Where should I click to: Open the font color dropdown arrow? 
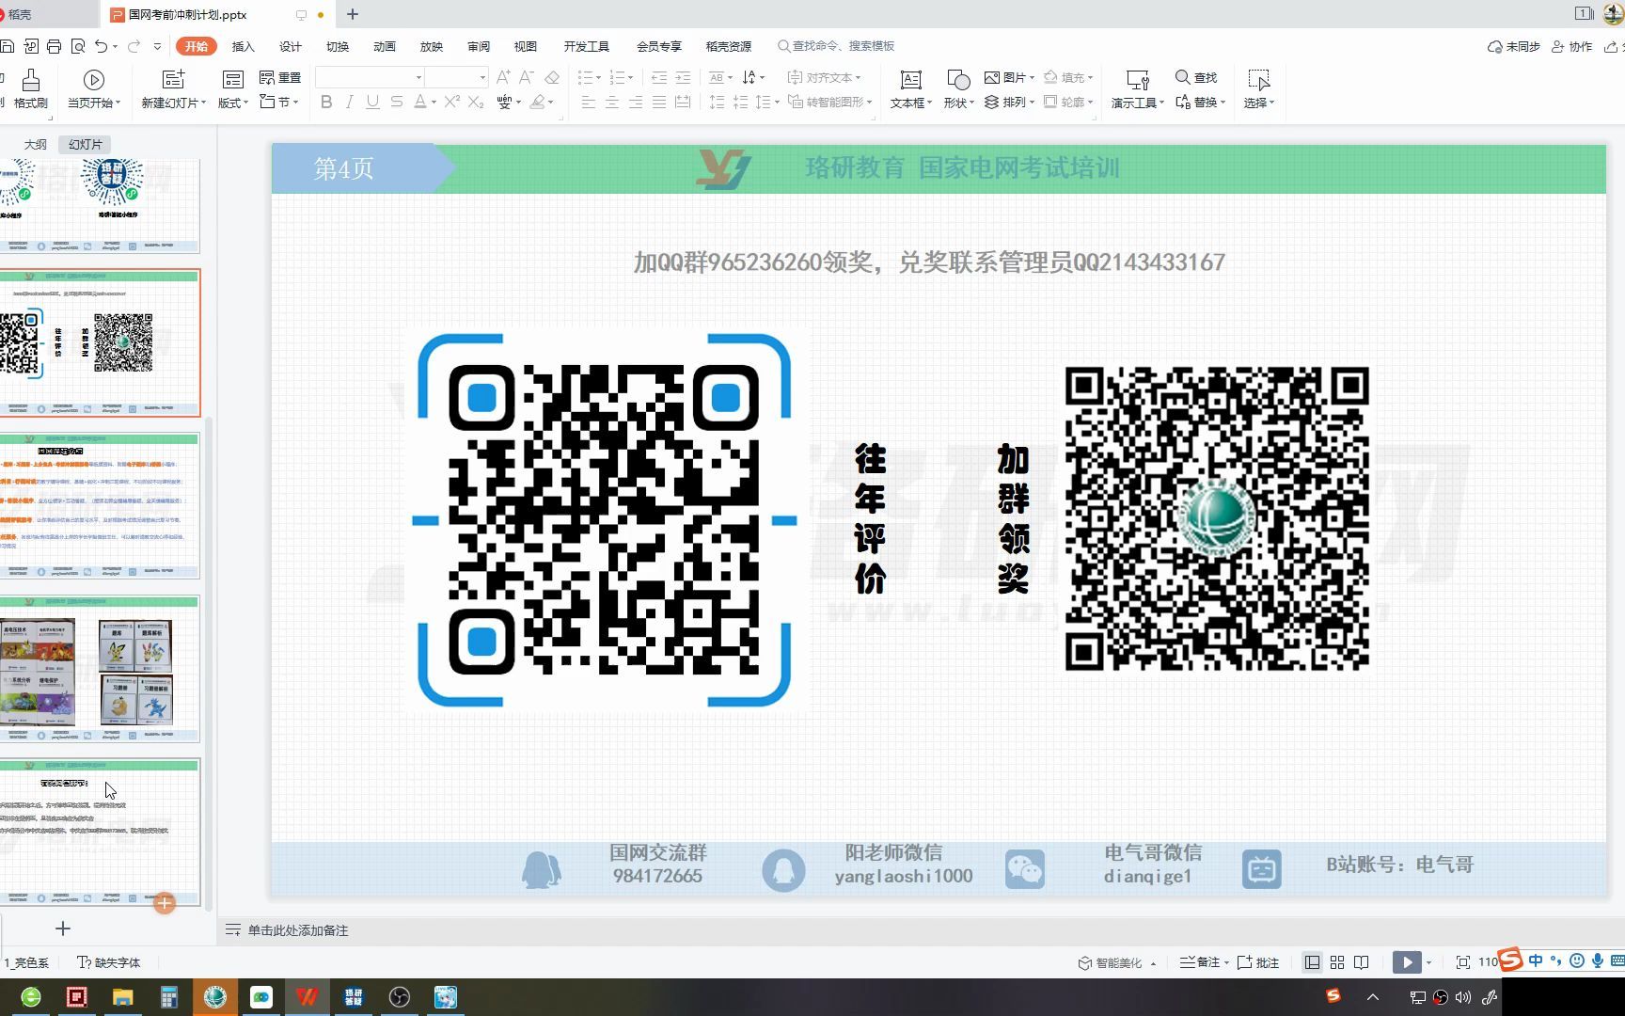434,103
